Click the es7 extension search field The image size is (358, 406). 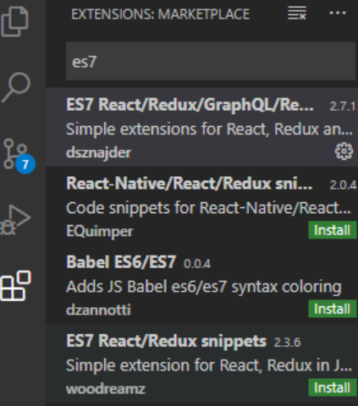[x=211, y=61]
